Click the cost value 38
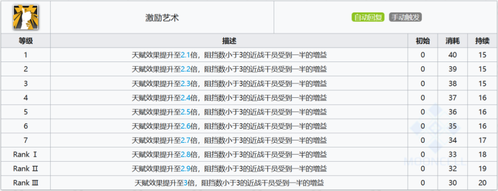498x191 pixels. [453, 83]
